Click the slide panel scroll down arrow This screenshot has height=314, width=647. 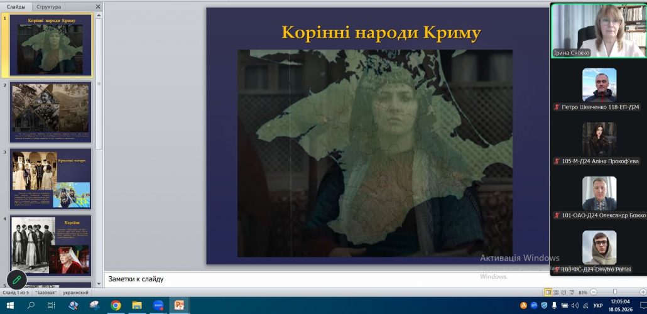pyautogui.click(x=99, y=284)
